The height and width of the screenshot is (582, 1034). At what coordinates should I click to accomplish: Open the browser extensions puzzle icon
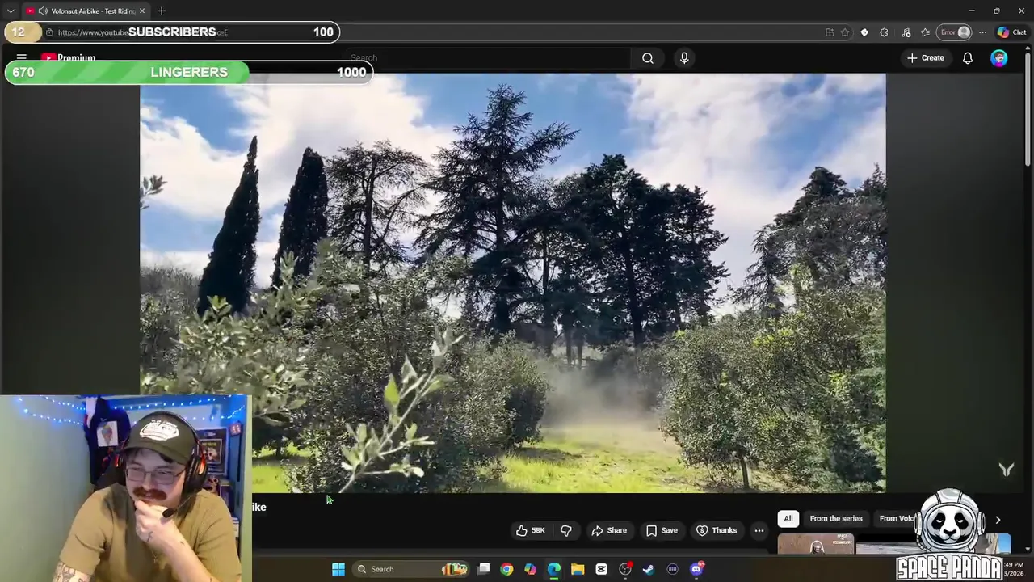884,32
